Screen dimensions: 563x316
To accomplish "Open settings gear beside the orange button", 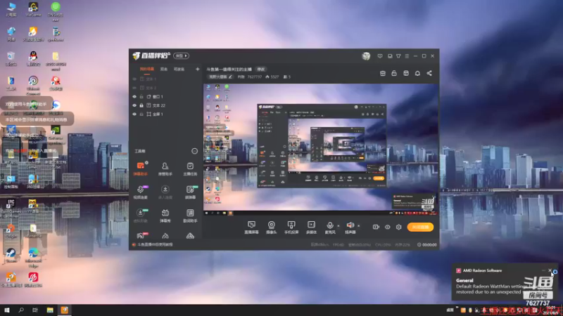I will click(398, 227).
